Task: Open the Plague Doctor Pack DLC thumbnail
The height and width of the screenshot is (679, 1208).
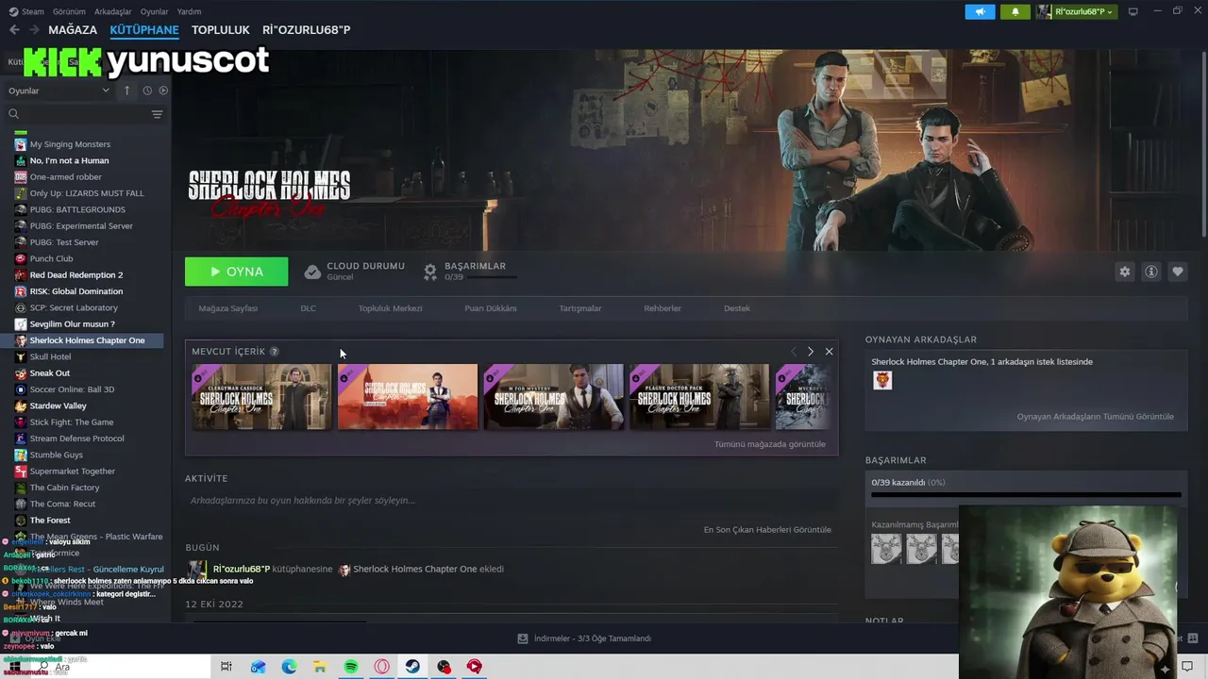Action: pyautogui.click(x=699, y=397)
